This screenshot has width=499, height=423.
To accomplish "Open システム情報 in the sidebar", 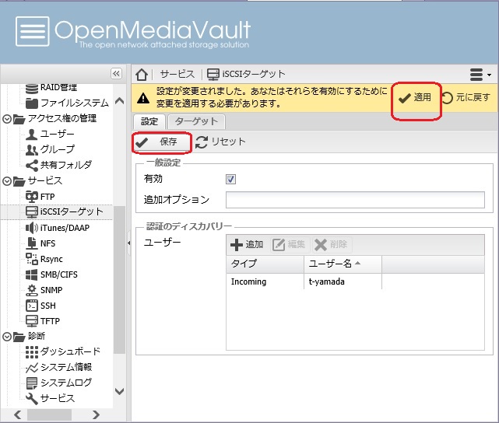I will tap(58, 367).
